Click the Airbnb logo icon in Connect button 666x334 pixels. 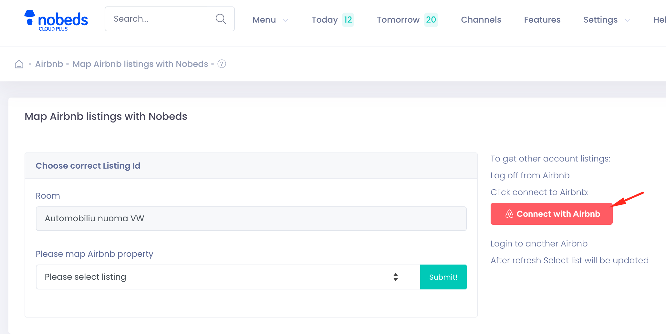(x=509, y=214)
